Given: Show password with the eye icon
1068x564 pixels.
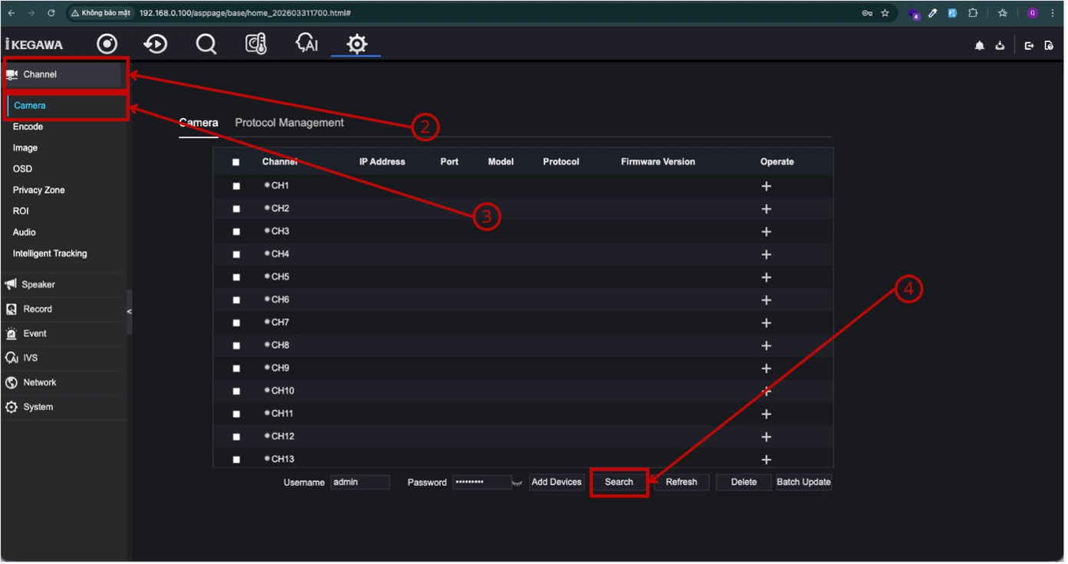Looking at the screenshot, I should [x=518, y=483].
